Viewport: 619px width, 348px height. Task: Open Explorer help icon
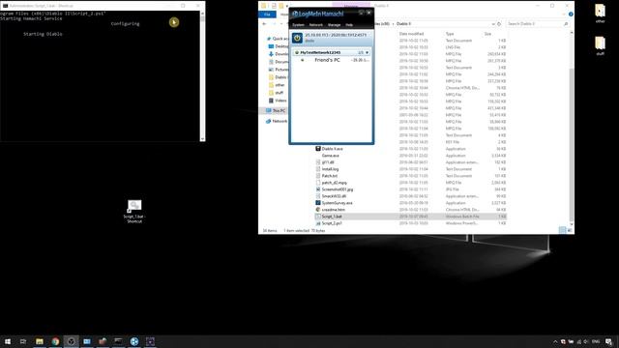[x=571, y=14]
